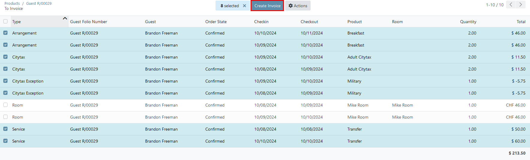Go to previous page arrow
Image resolution: width=530 pixels, height=160 pixels.
[x=511, y=5]
